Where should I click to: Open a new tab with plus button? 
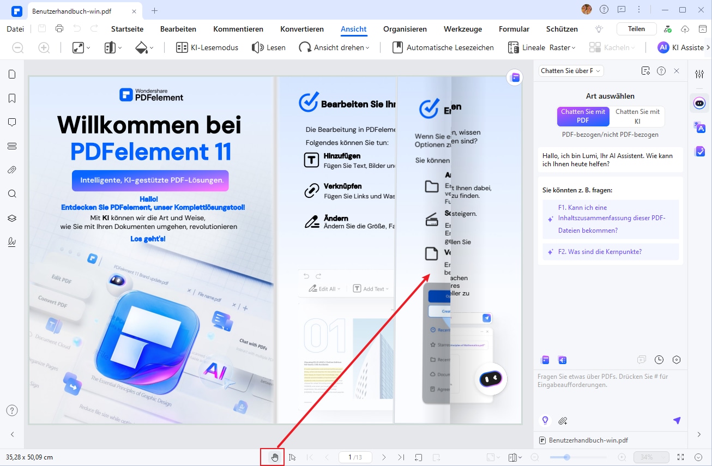point(155,10)
